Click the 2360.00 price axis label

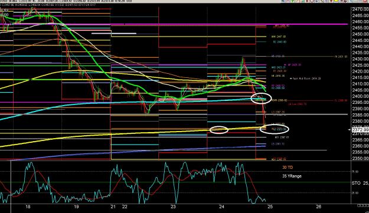pyautogui.click(x=361, y=146)
